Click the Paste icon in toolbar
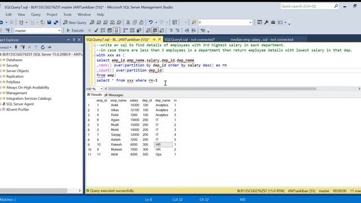361x203 pixels. (142, 23)
